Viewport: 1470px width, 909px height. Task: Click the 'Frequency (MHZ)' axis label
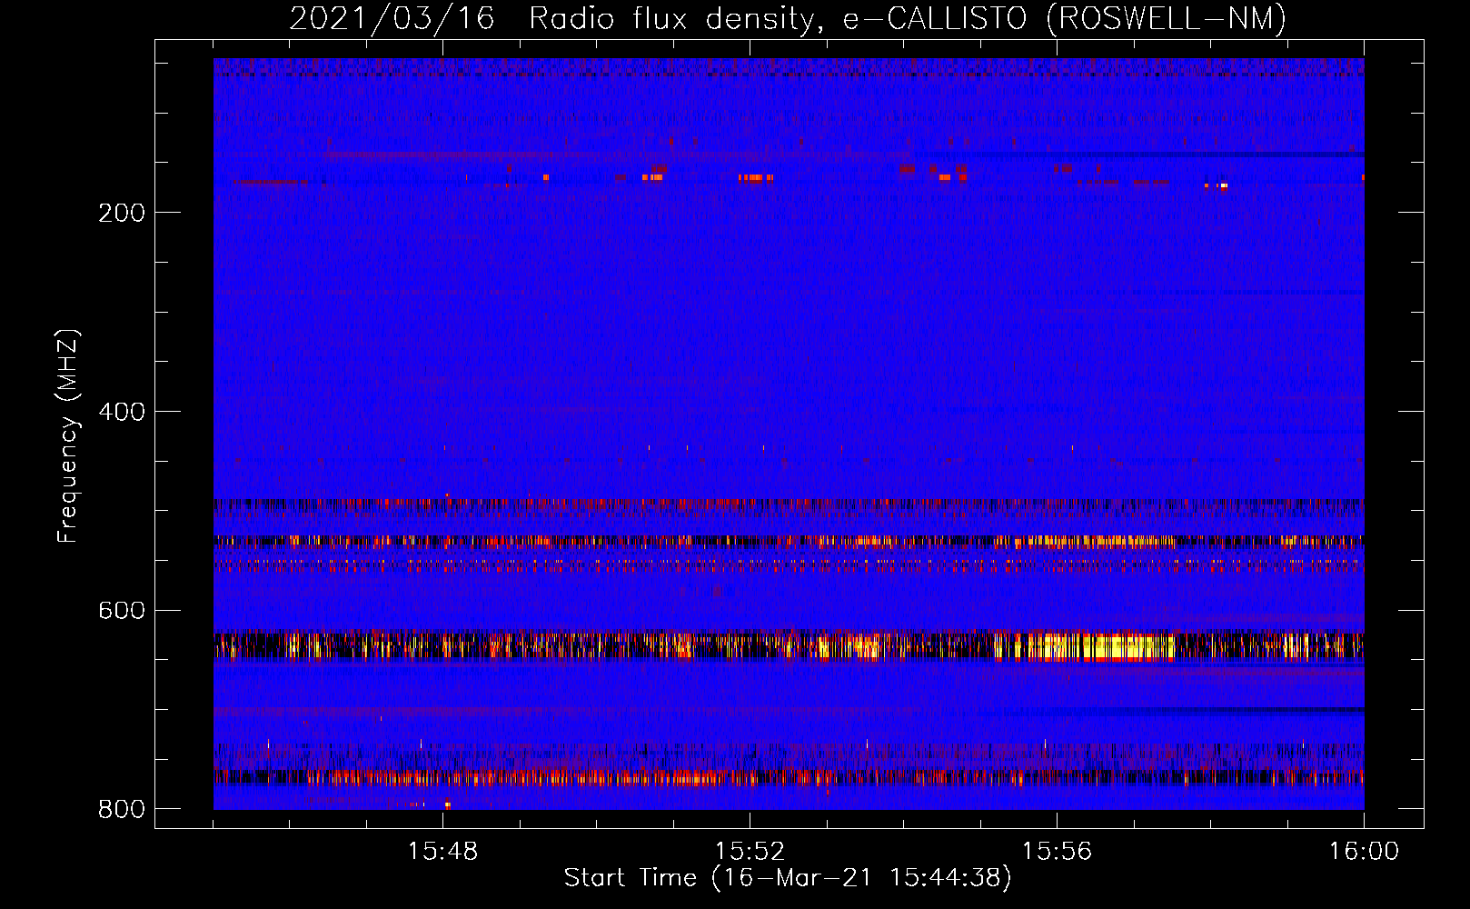(x=68, y=436)
